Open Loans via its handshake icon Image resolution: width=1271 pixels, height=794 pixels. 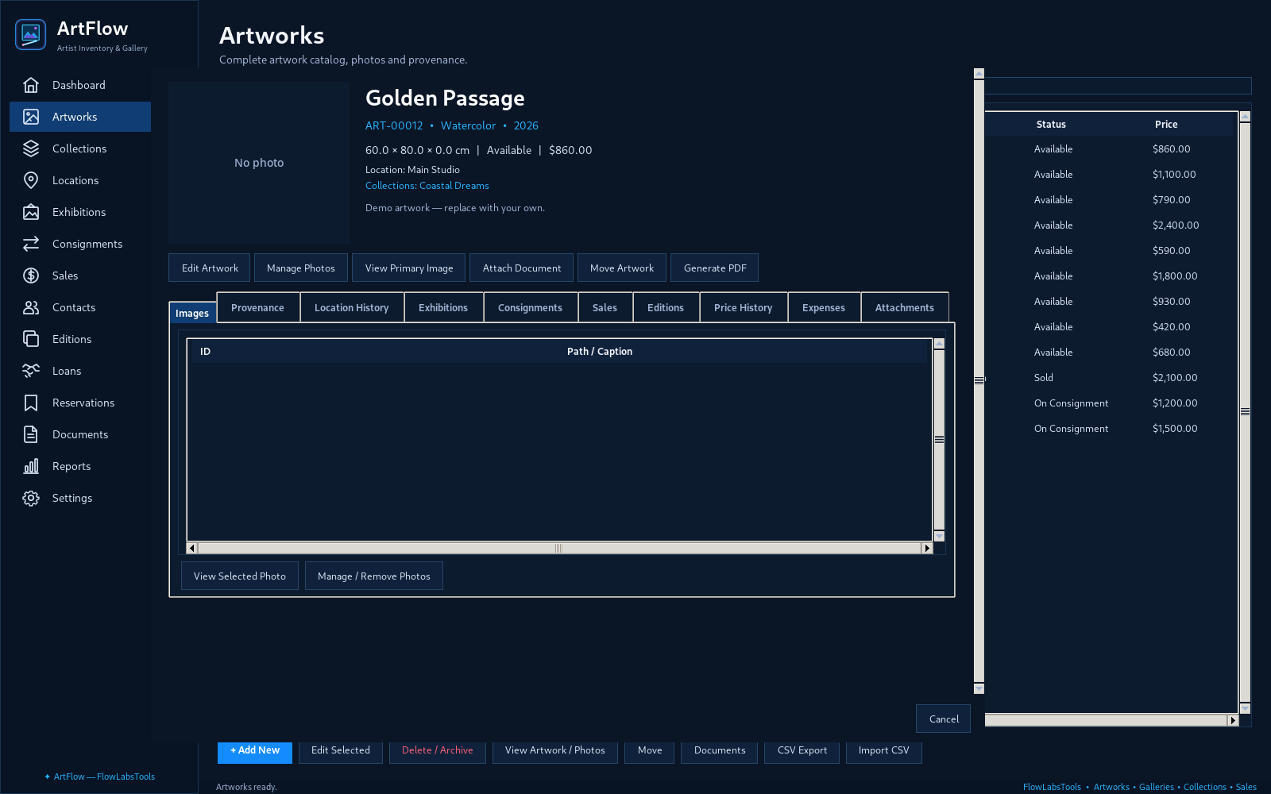tap(31, 371)
